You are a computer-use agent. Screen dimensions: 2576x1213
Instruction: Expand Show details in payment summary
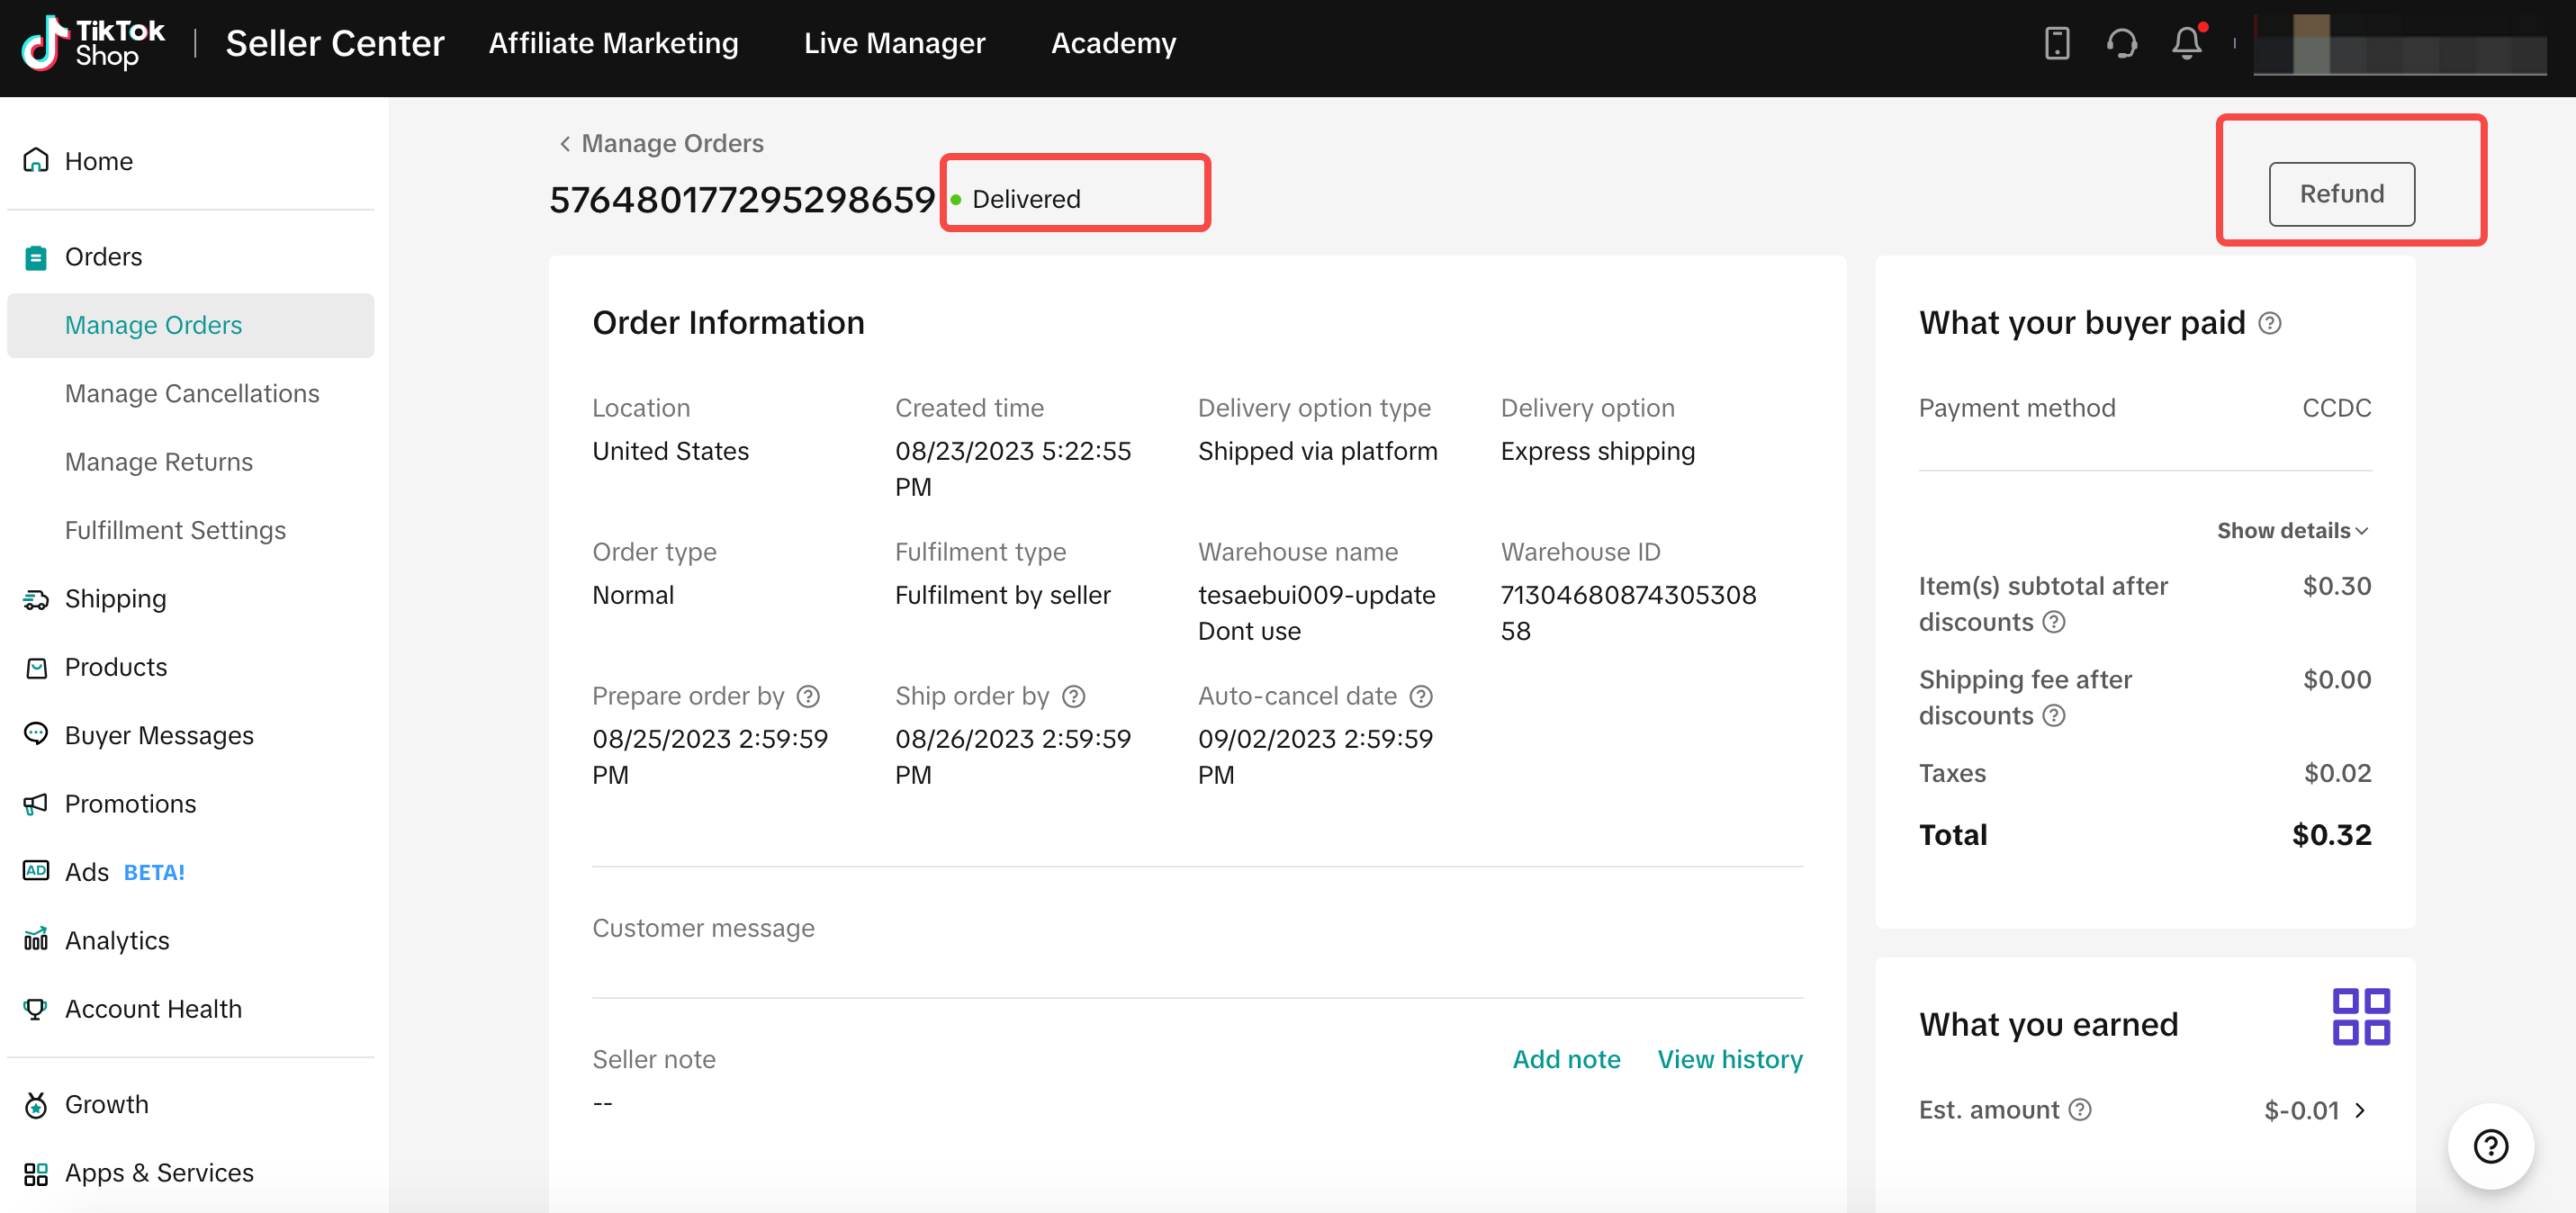click(x=2291, y=530)
